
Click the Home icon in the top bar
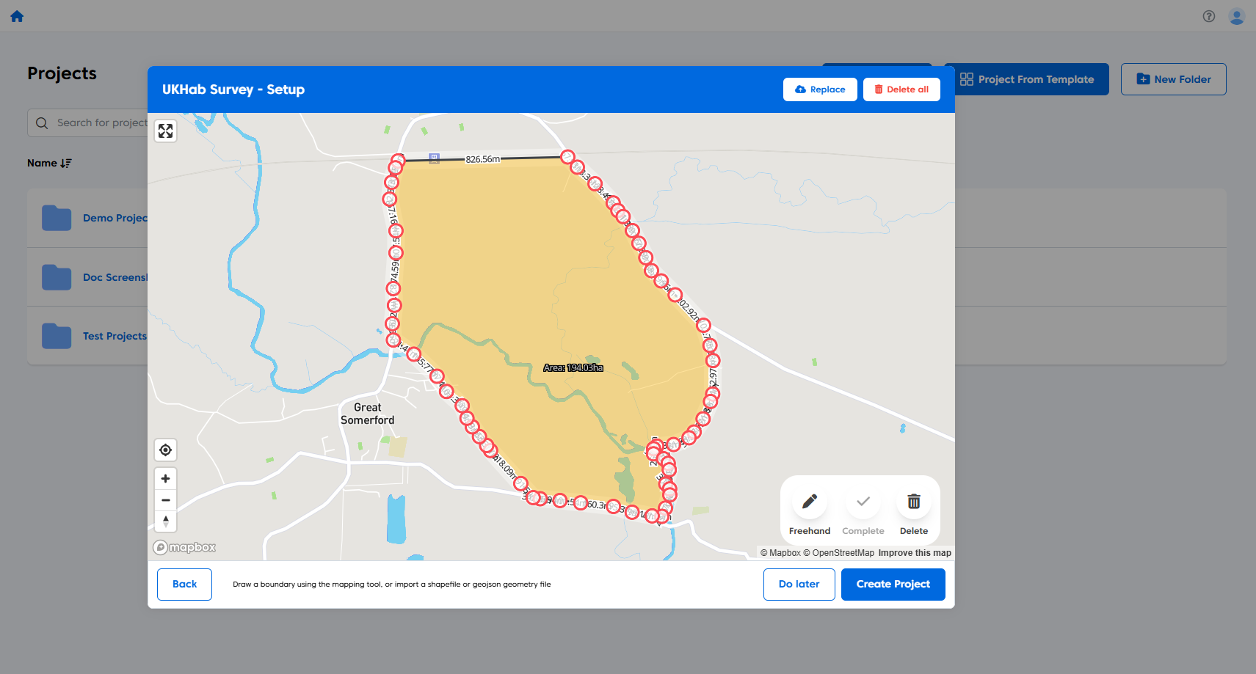(x=16, y=15)
